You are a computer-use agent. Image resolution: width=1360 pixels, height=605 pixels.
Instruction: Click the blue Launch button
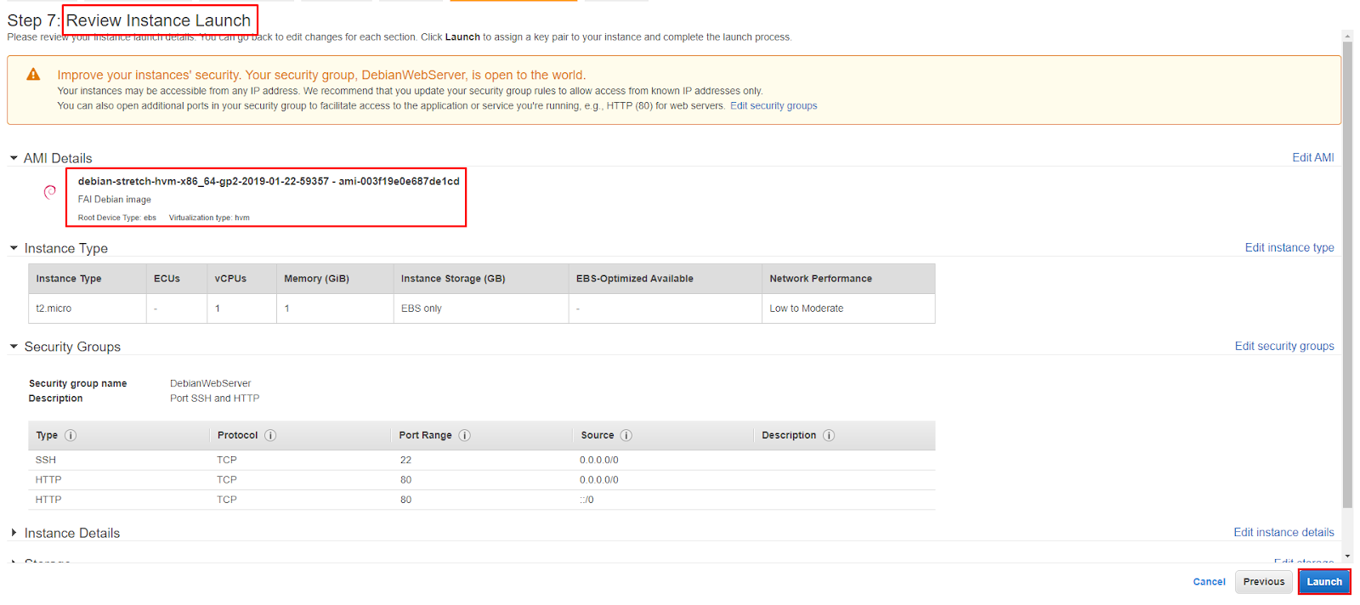(1324, 582)
